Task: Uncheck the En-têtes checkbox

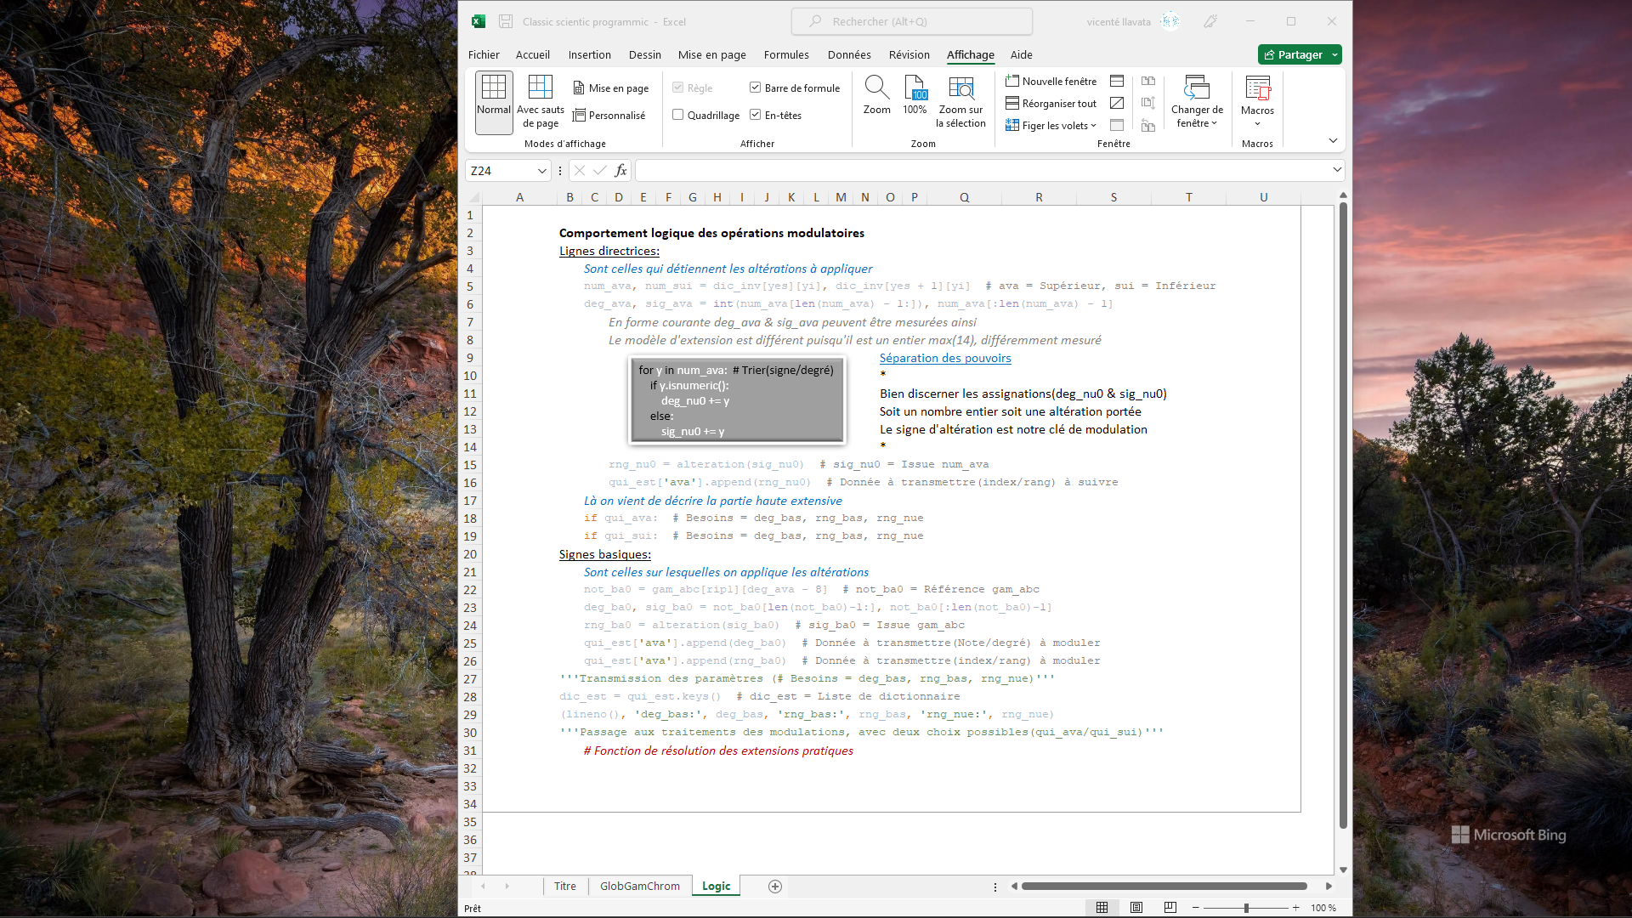Action: [x=755, y=115]
